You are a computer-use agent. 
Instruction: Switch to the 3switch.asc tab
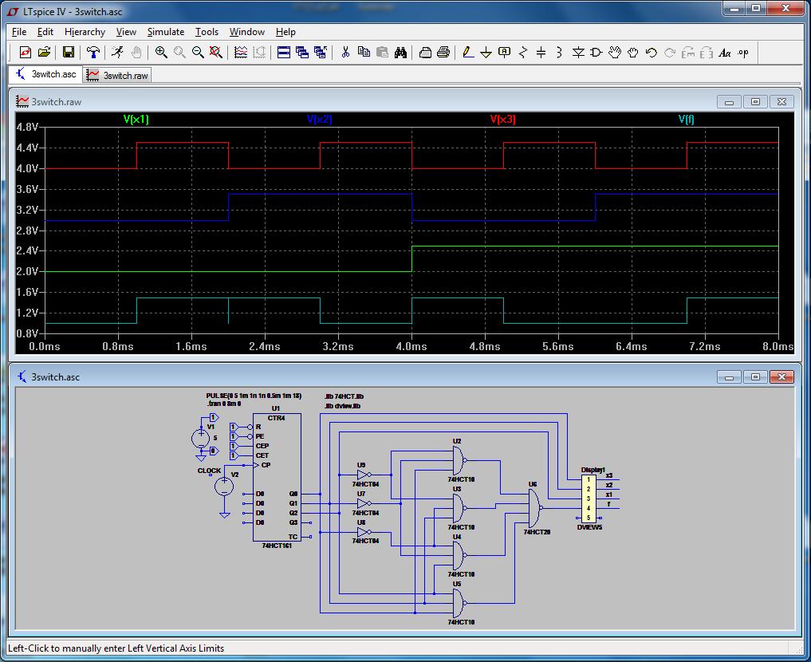(x=45, y=74)
